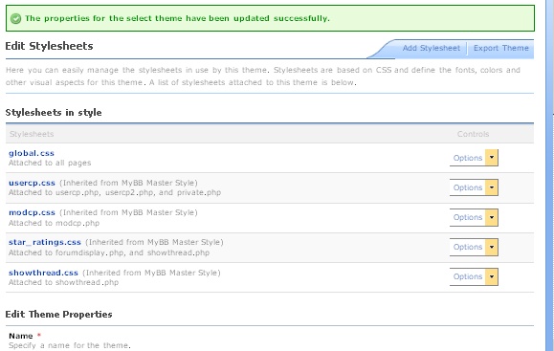
Task: Click Options button for modcp.css
Action: pos(468,217)
